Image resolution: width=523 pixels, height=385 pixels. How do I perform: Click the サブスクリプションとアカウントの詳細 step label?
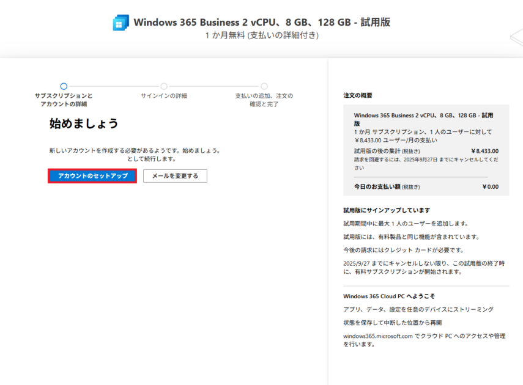point(64,100)
